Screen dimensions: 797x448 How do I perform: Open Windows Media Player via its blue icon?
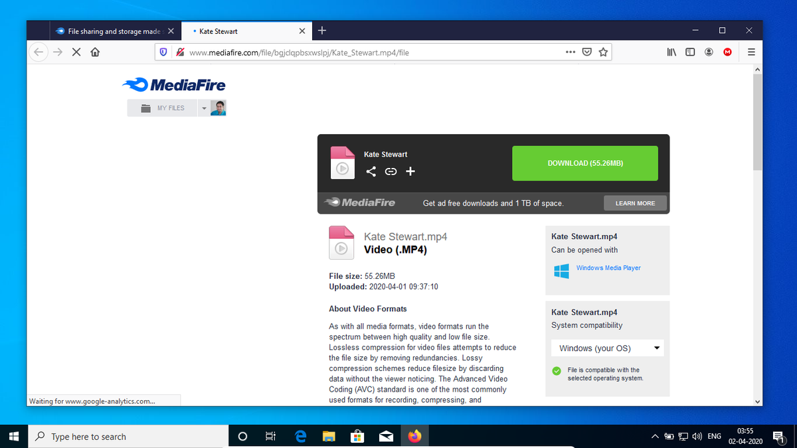point(561,271)
